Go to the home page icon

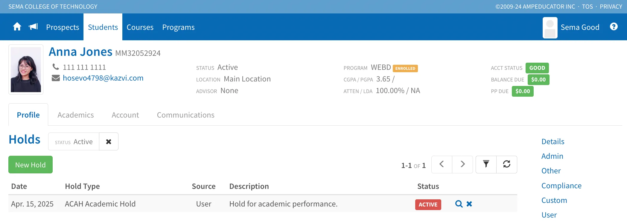17,27
